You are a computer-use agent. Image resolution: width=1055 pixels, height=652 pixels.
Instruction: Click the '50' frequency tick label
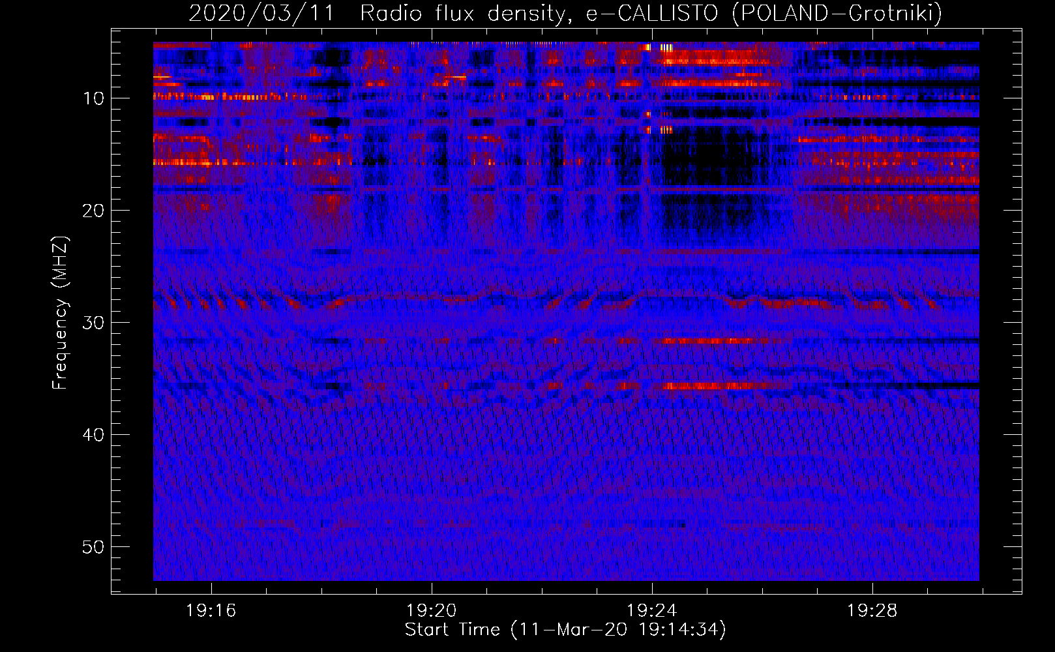click(x=93, y=547)
